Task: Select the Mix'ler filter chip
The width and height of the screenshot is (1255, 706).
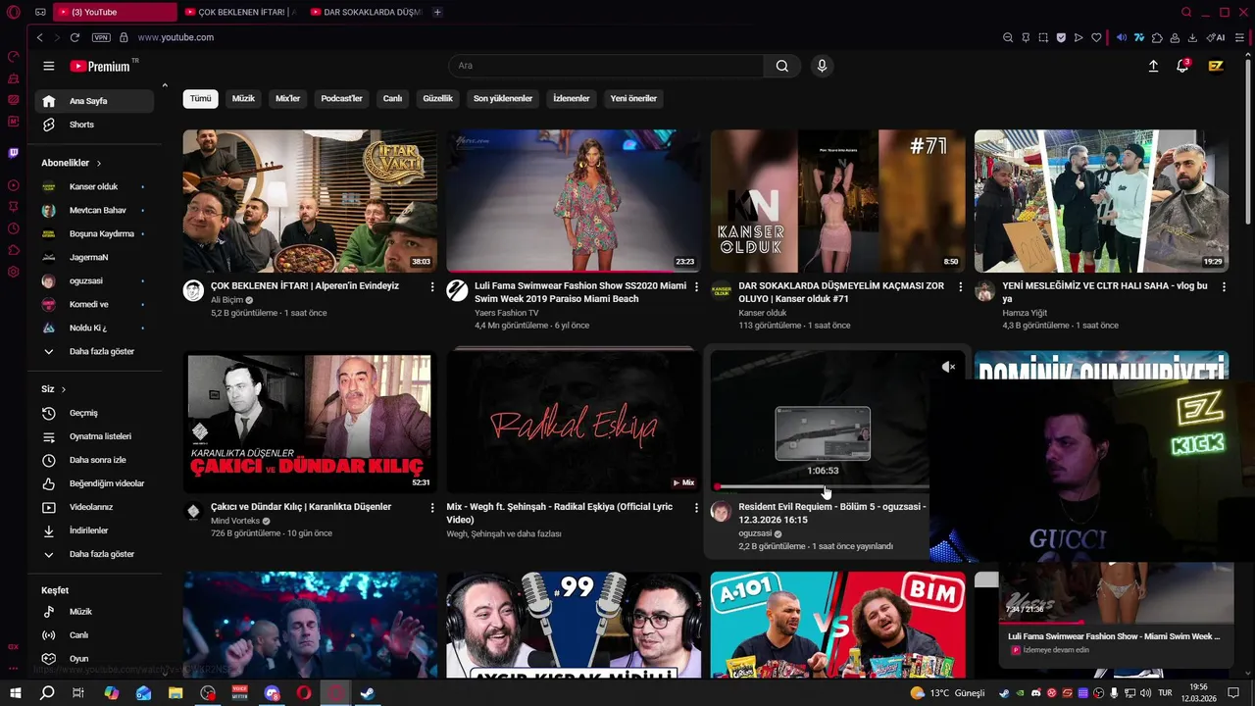Action: click(x=287, y=98)
